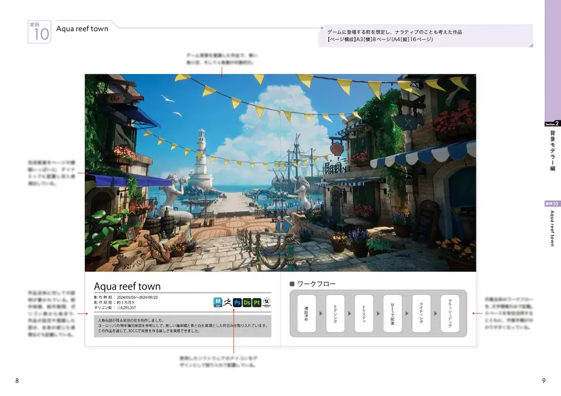This screenshot has height=396, width=561.
Task: Click the Photoshop Ps icon
Action: pyautogui.click(x=237, y=302)
